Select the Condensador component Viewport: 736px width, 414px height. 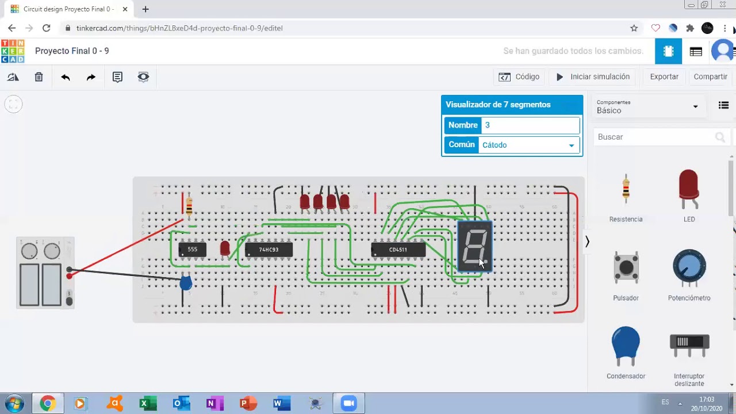coord(626,352)
